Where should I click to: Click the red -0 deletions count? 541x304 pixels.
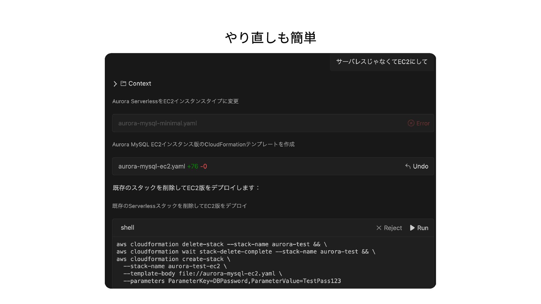point(203,166)
